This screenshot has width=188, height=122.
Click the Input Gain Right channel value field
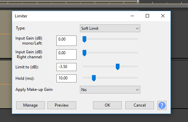click(66, 55)
